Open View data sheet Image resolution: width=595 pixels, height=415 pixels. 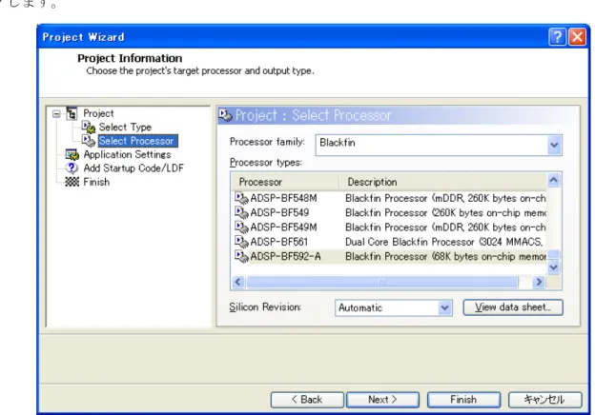513,307
